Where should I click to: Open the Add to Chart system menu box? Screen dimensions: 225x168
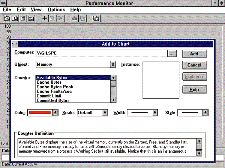[15, 44]
